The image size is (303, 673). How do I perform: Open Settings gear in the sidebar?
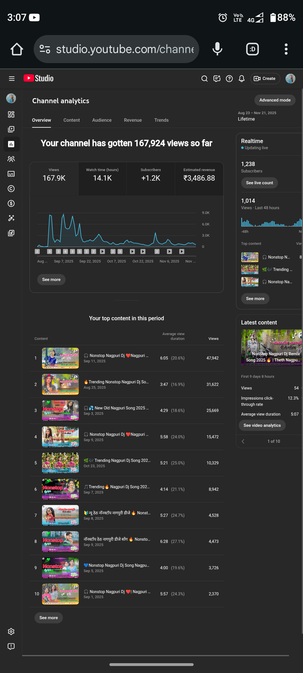click(11, 631)
